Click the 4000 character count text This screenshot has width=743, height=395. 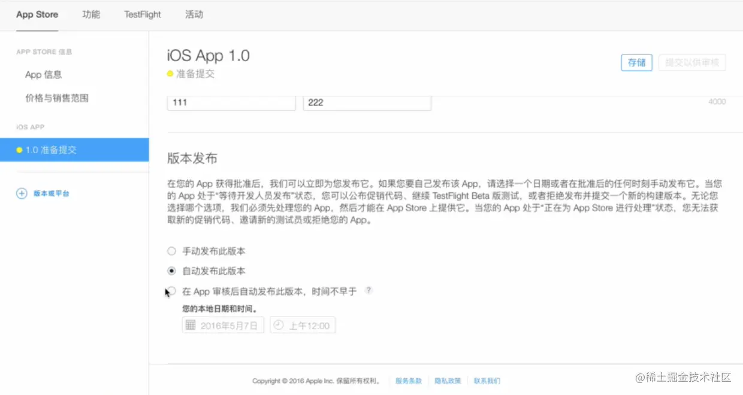717,102
